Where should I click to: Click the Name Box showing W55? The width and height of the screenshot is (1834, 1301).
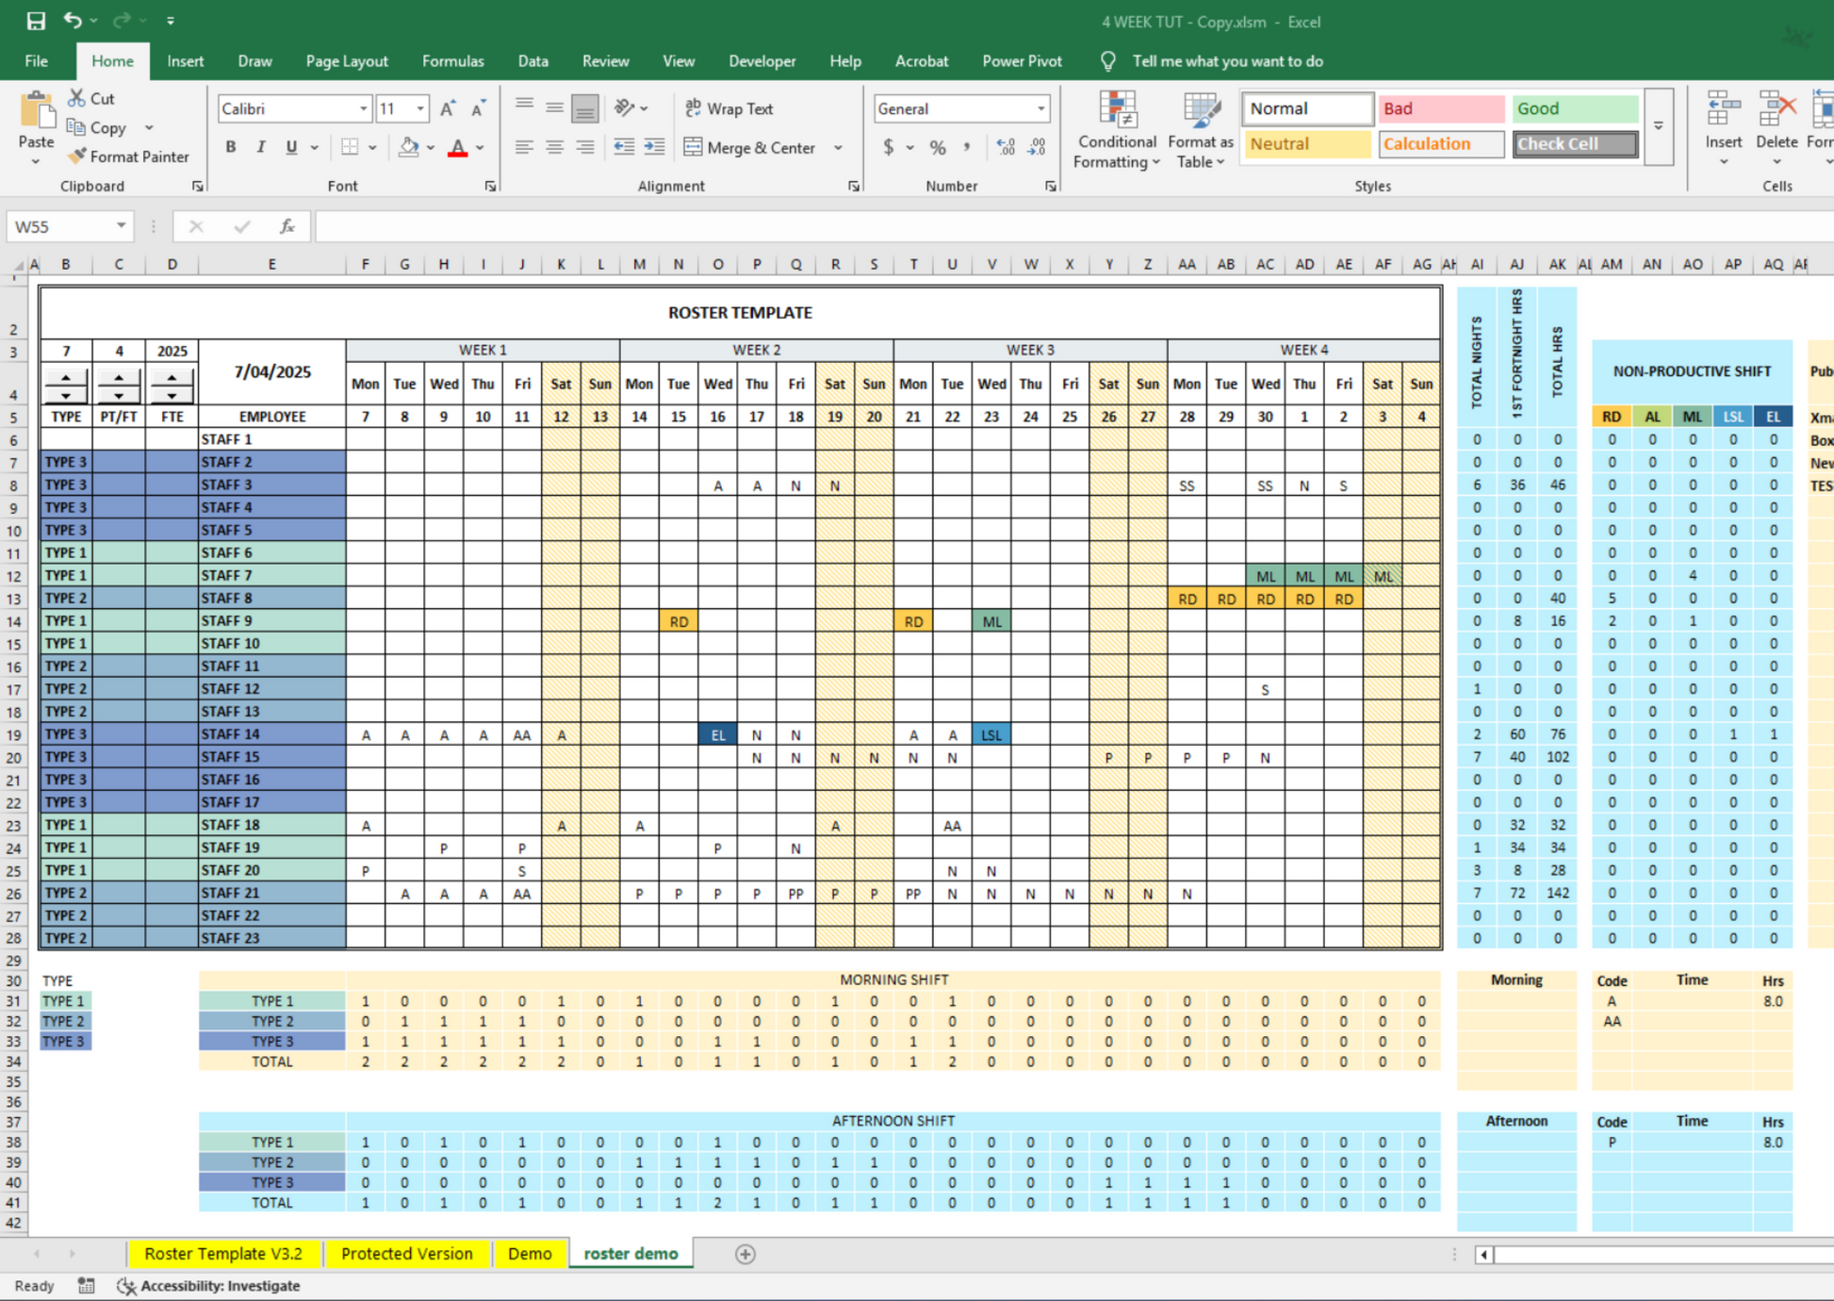tap(58, 226)
